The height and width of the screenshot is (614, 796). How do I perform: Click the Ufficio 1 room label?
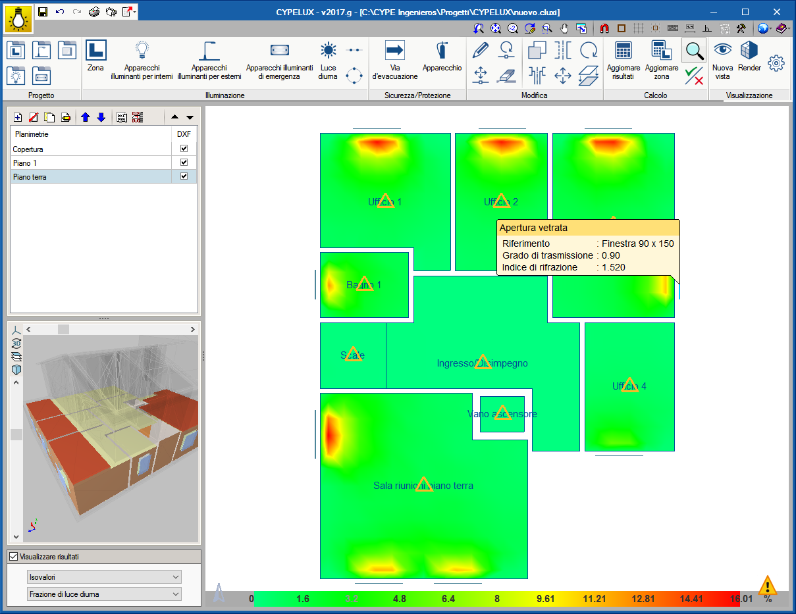(x=385, y=202)
